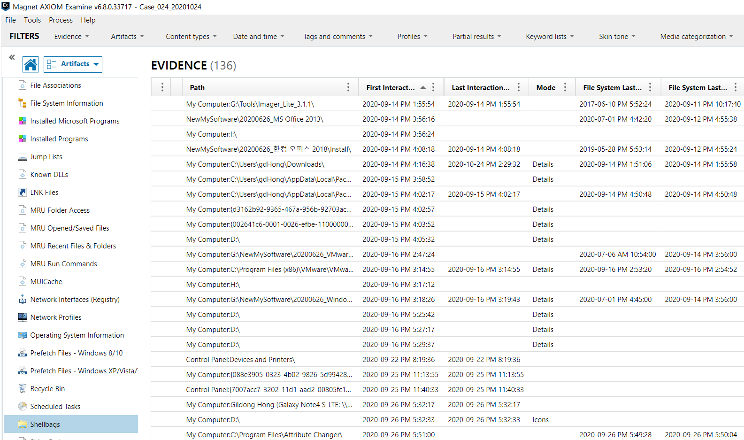Expand the Profiles filter dropdown
This screenshot has height=440, width=744.
coord(413,36)
